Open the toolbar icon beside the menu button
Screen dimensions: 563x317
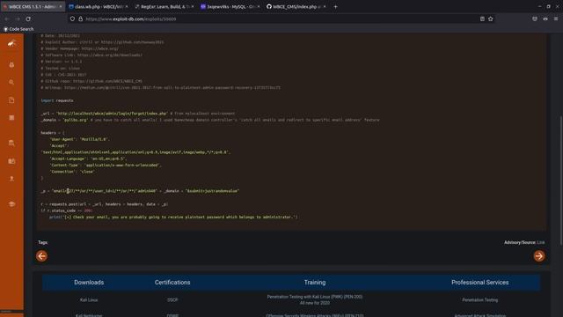545,18
